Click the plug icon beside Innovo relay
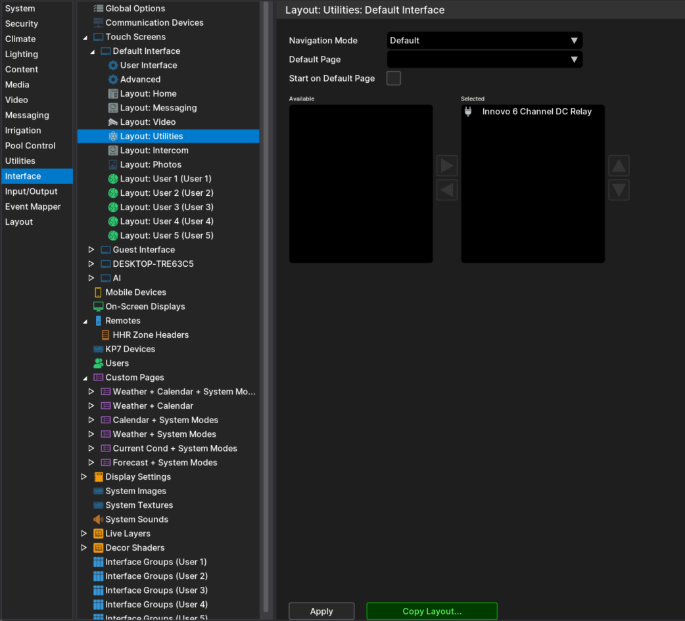 (469, 112)
